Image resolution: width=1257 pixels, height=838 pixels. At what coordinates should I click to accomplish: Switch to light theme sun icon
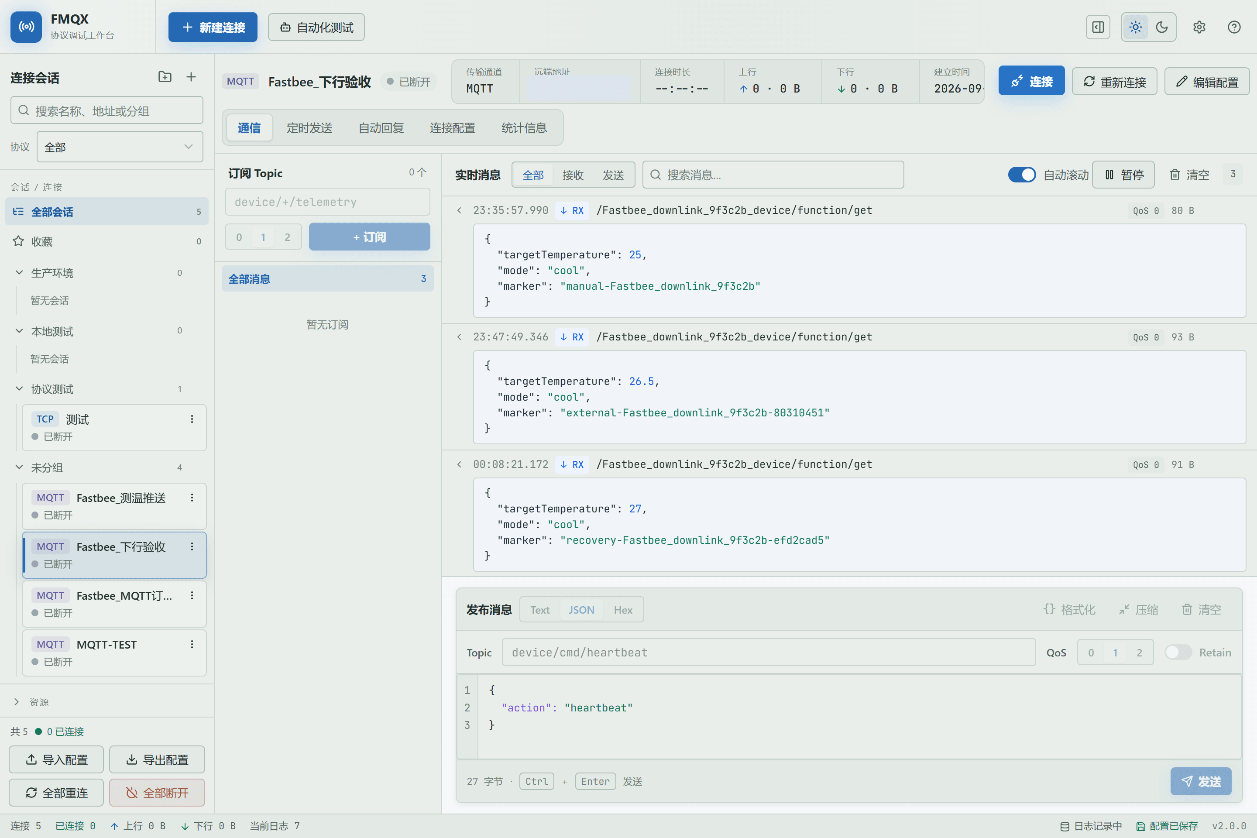tap(1135, 27)
